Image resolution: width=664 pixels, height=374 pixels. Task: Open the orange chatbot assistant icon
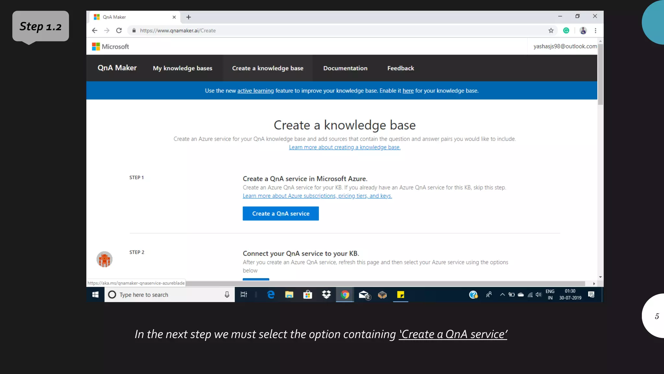(104, 259)
